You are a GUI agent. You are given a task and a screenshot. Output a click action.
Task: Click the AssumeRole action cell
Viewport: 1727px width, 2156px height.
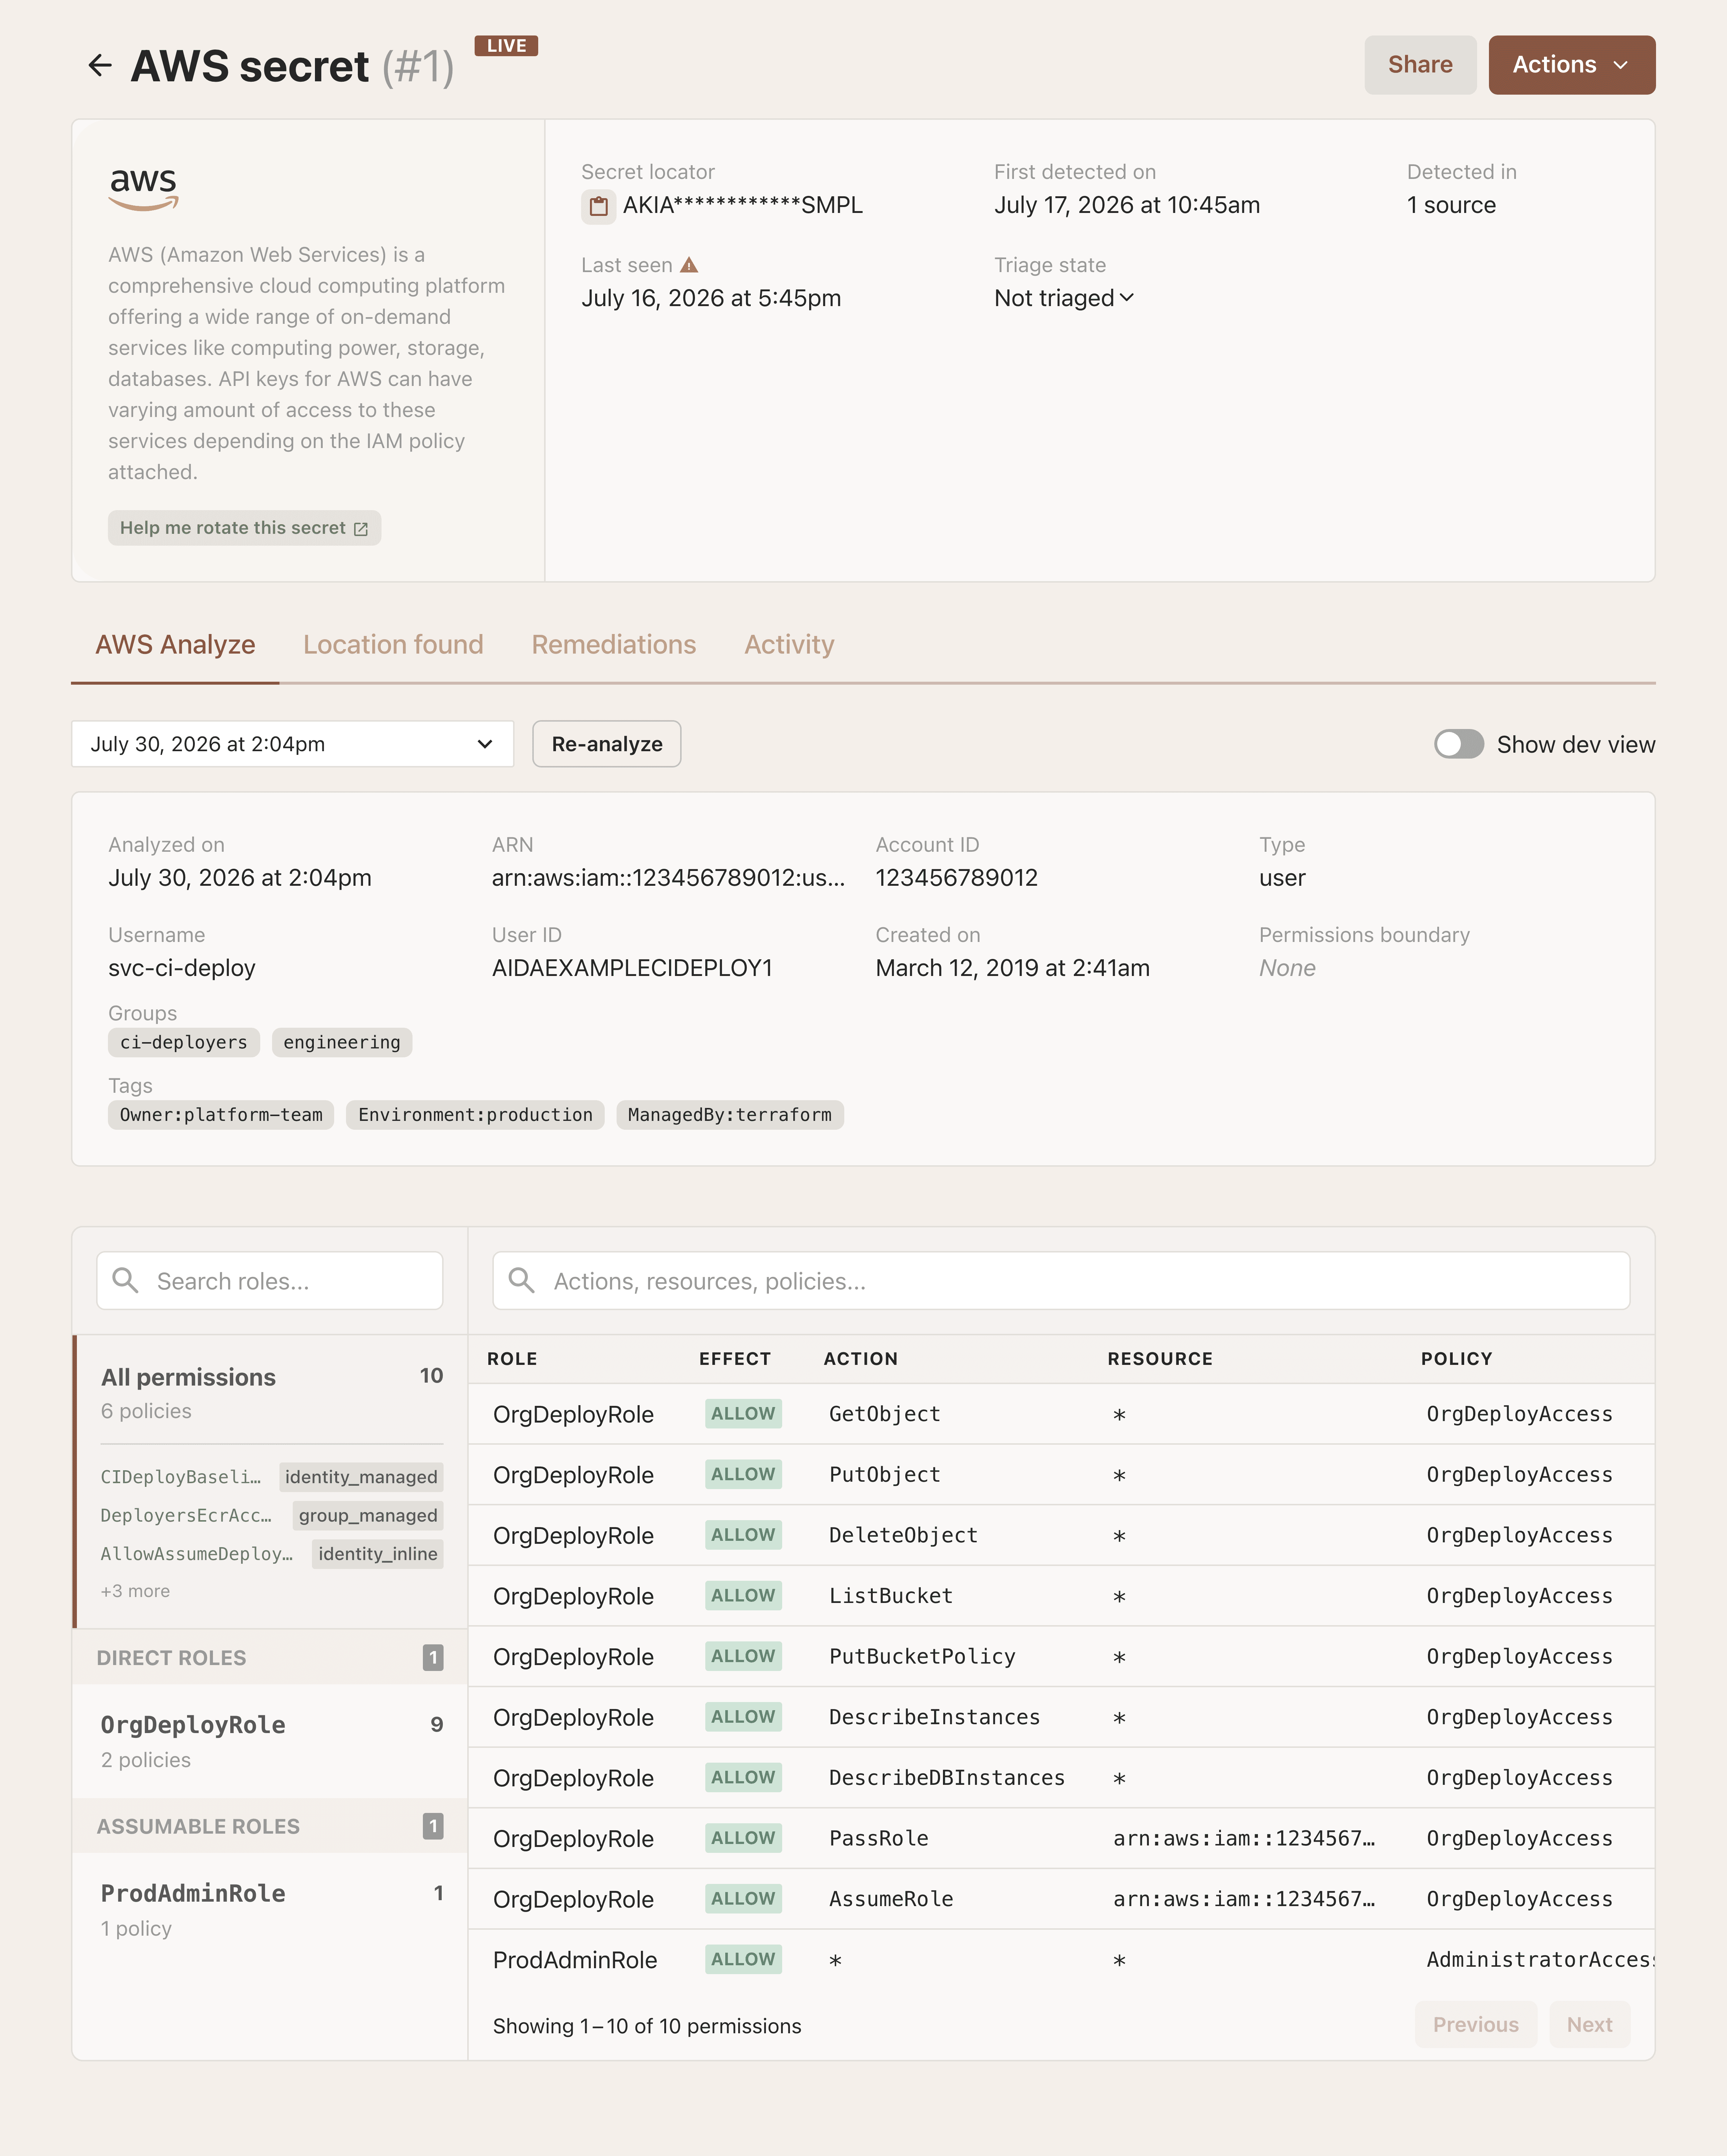[x=891, y=1899]
